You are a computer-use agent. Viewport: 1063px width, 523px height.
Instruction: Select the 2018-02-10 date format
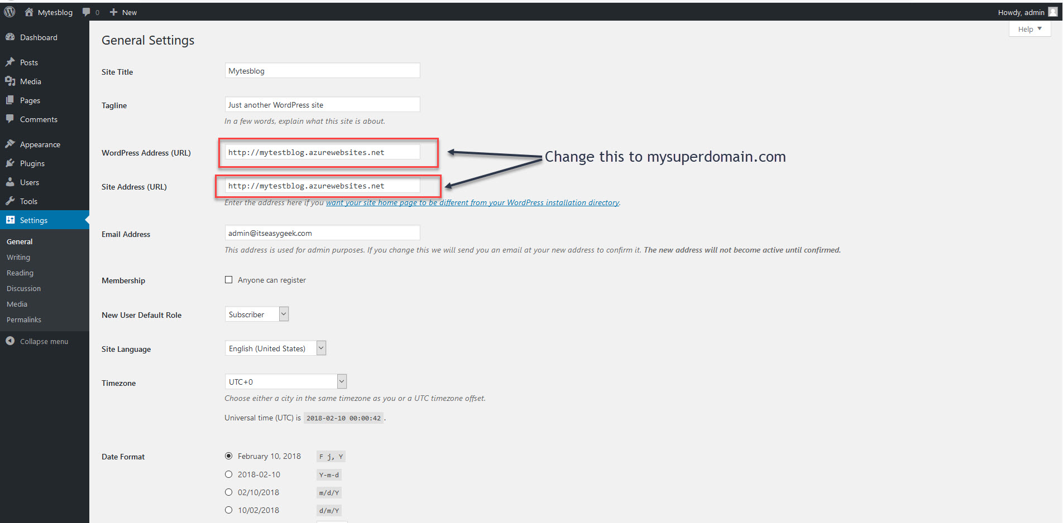(228, 474)
